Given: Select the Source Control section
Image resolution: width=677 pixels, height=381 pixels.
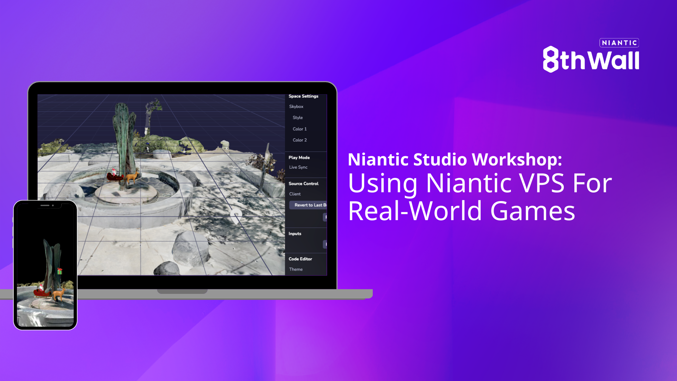Looking at the screenshot, I should 303,183.
